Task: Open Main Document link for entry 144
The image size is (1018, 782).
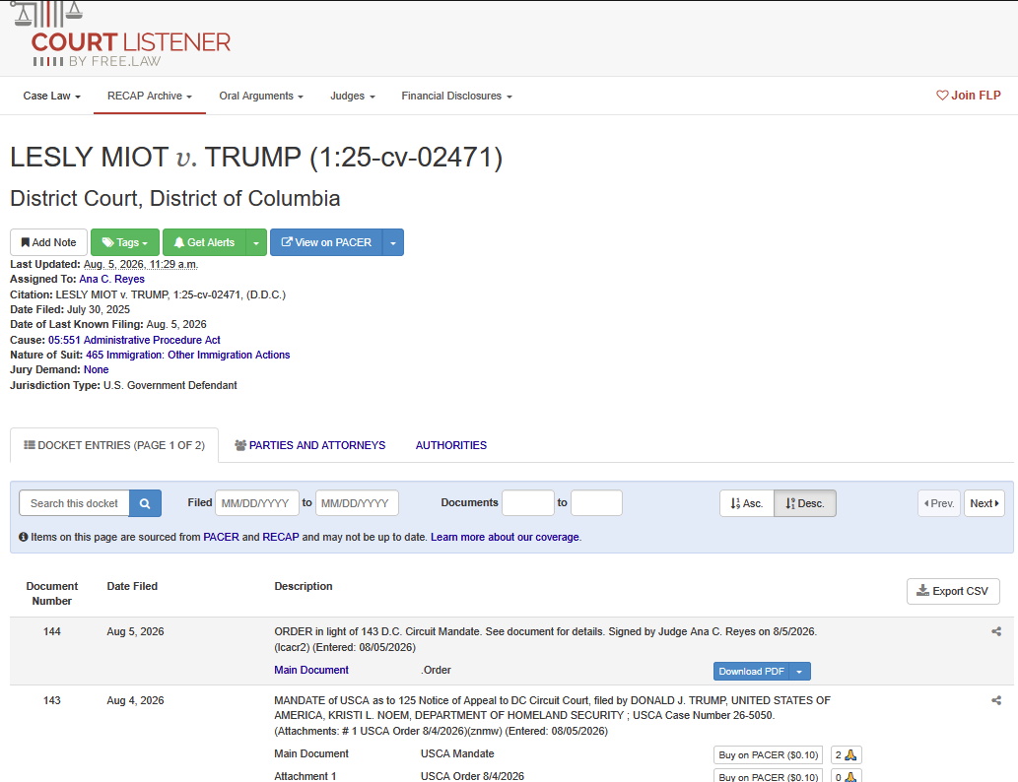Action: click(x=311, y=670)
